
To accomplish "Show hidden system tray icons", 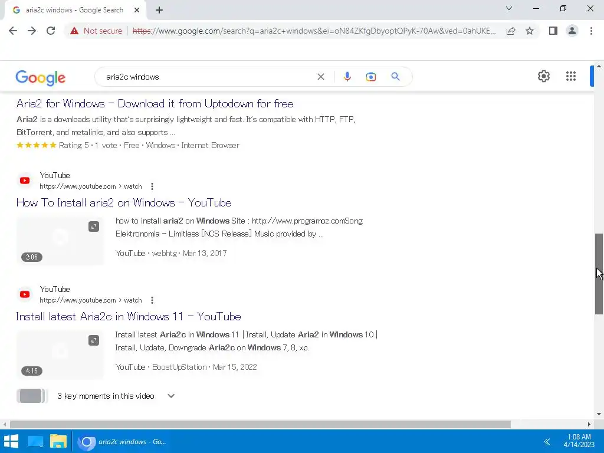I will pyautogui.click(x=547, y=441).
